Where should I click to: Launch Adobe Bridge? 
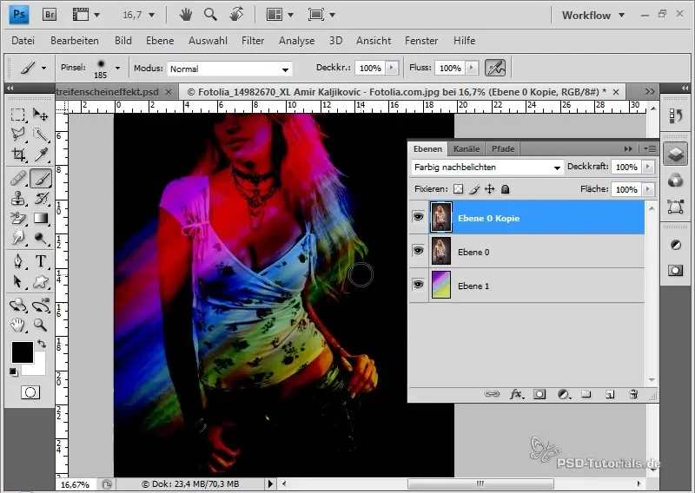pyautogui.click(x=50, y=15)
